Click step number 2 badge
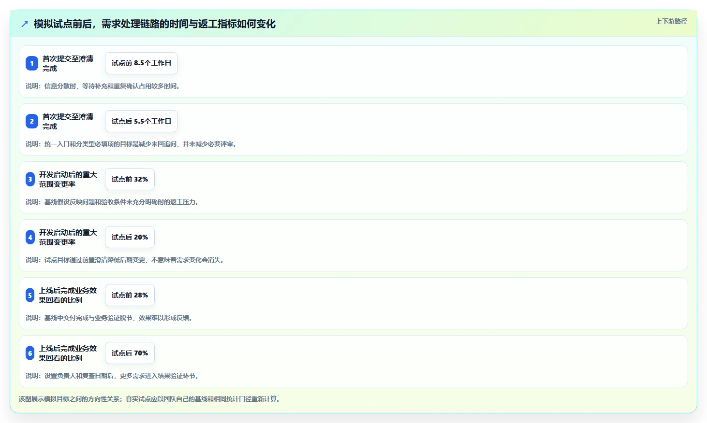 pyautogui.click(x=32, y=121)
